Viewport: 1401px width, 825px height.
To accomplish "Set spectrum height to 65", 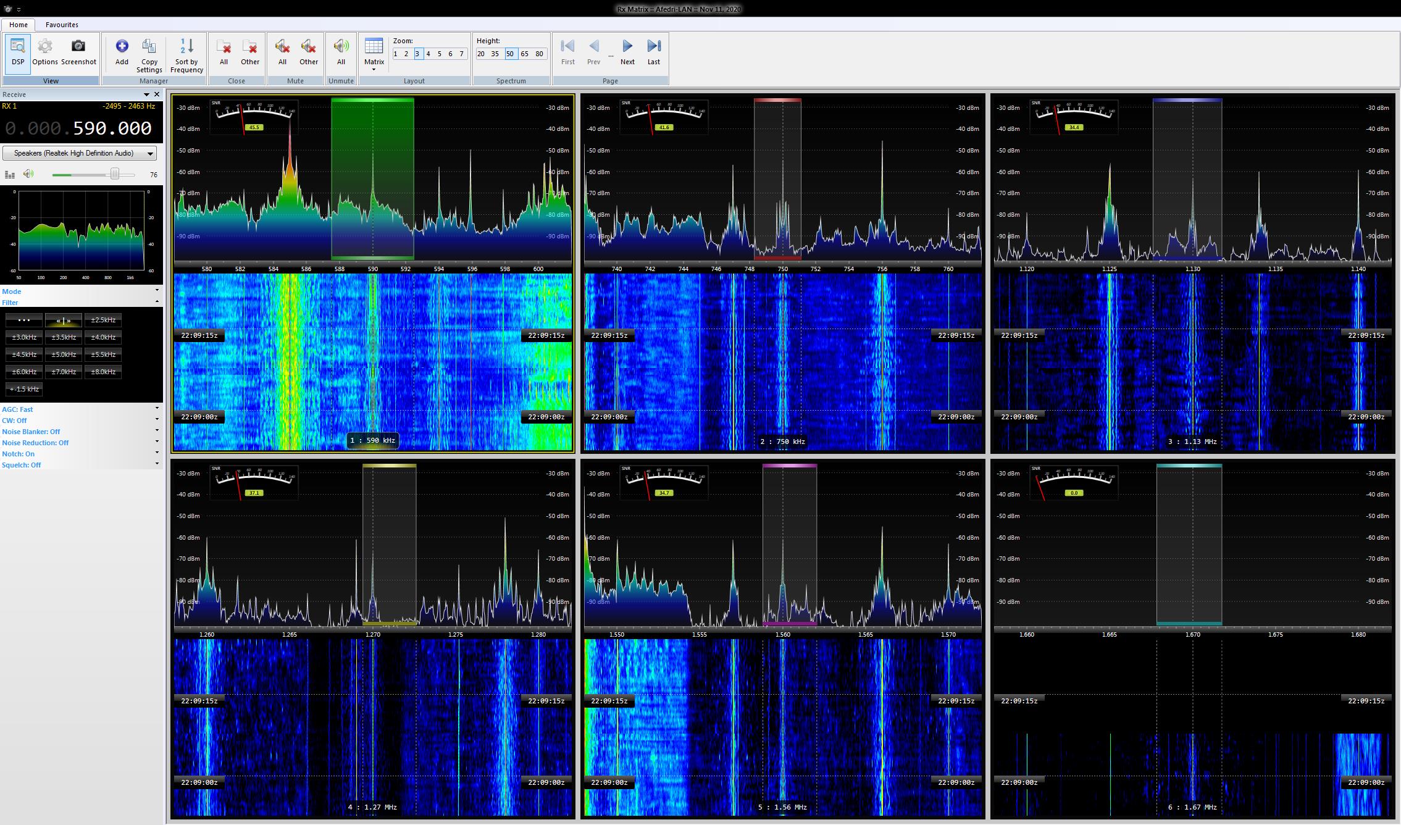I will [524, 54].
